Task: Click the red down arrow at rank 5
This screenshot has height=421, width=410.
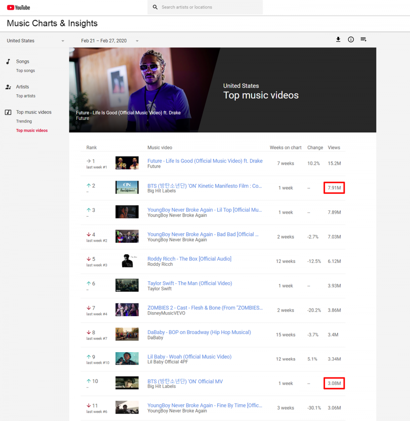Action: click(x=89, y=259)
